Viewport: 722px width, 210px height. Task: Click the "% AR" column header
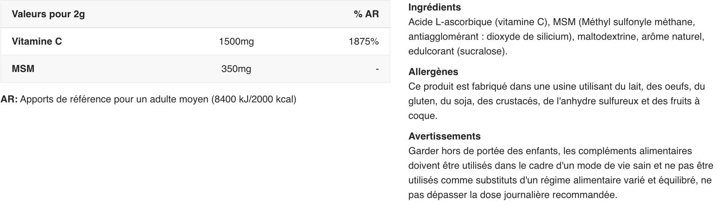(366, 14)
